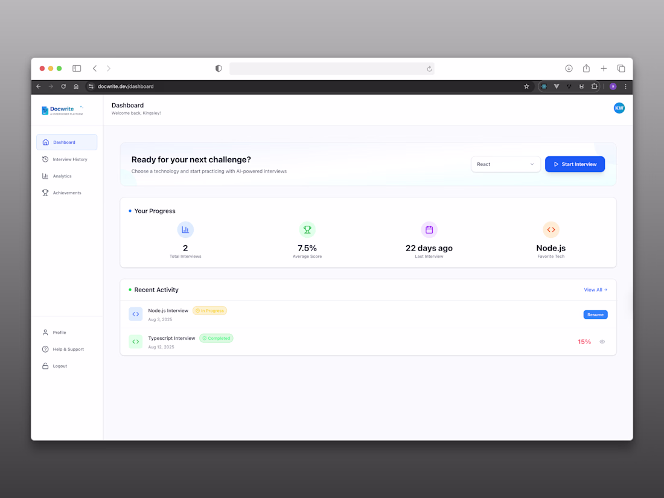The image size is (664, 498).
Task: Open the React technology dropdown
Action: pos(506,164)
